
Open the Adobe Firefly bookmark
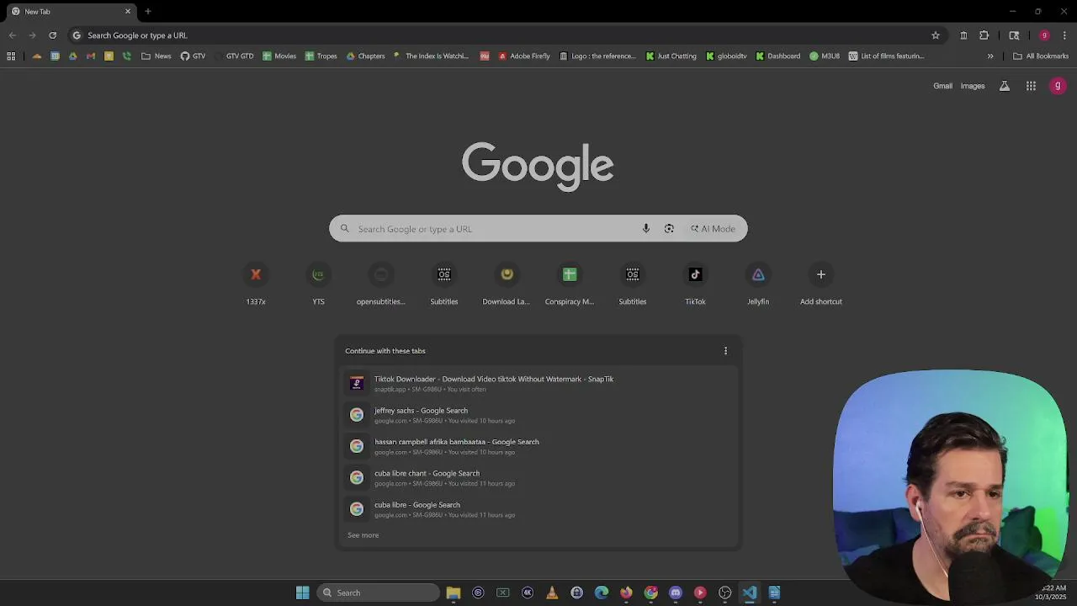pos(523,56)
